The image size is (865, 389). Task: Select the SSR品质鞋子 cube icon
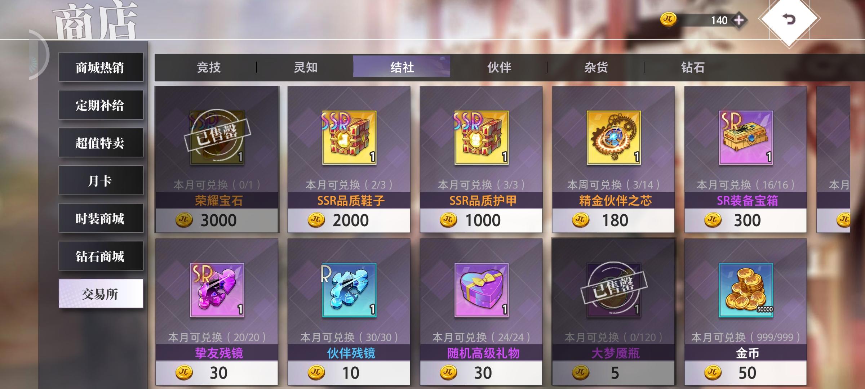(x=349, y=138)
